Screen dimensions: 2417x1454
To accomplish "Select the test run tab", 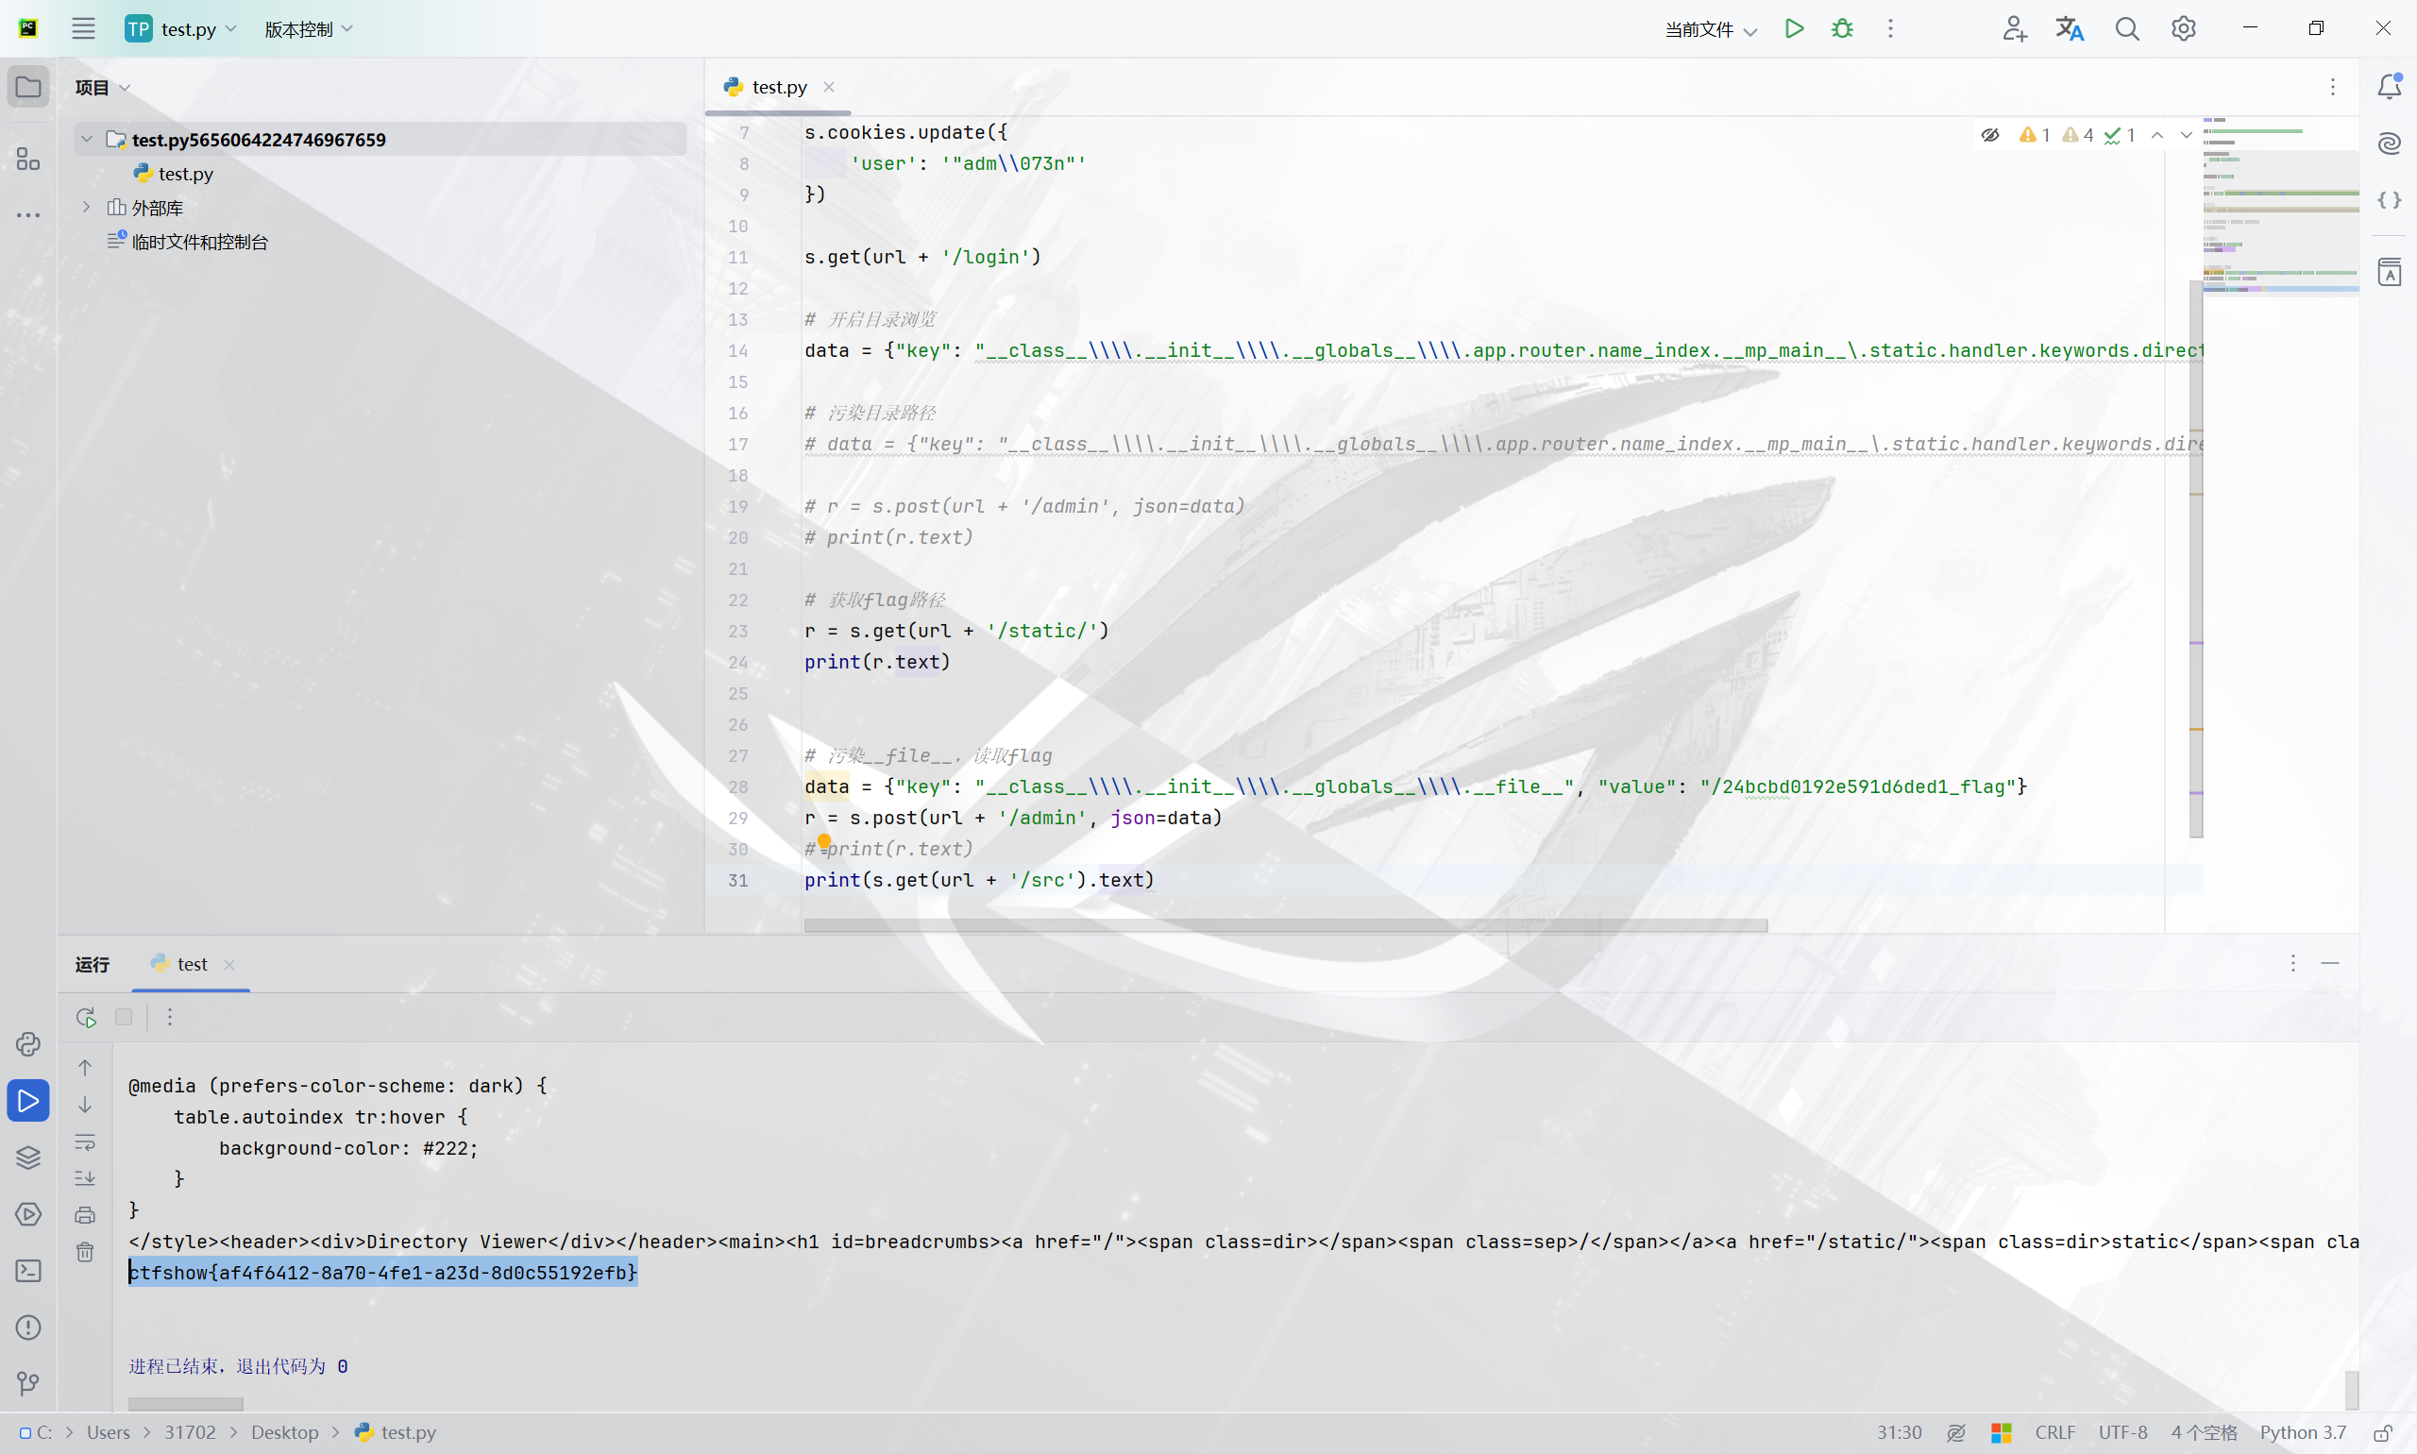I will click(x=192, y=964).
